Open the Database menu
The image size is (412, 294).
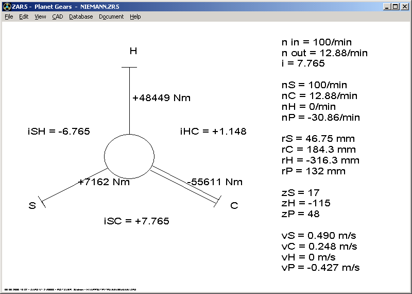(81, 17)
